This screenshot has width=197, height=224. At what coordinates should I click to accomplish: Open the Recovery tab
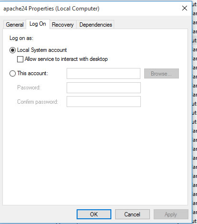[x=63, y=25]
